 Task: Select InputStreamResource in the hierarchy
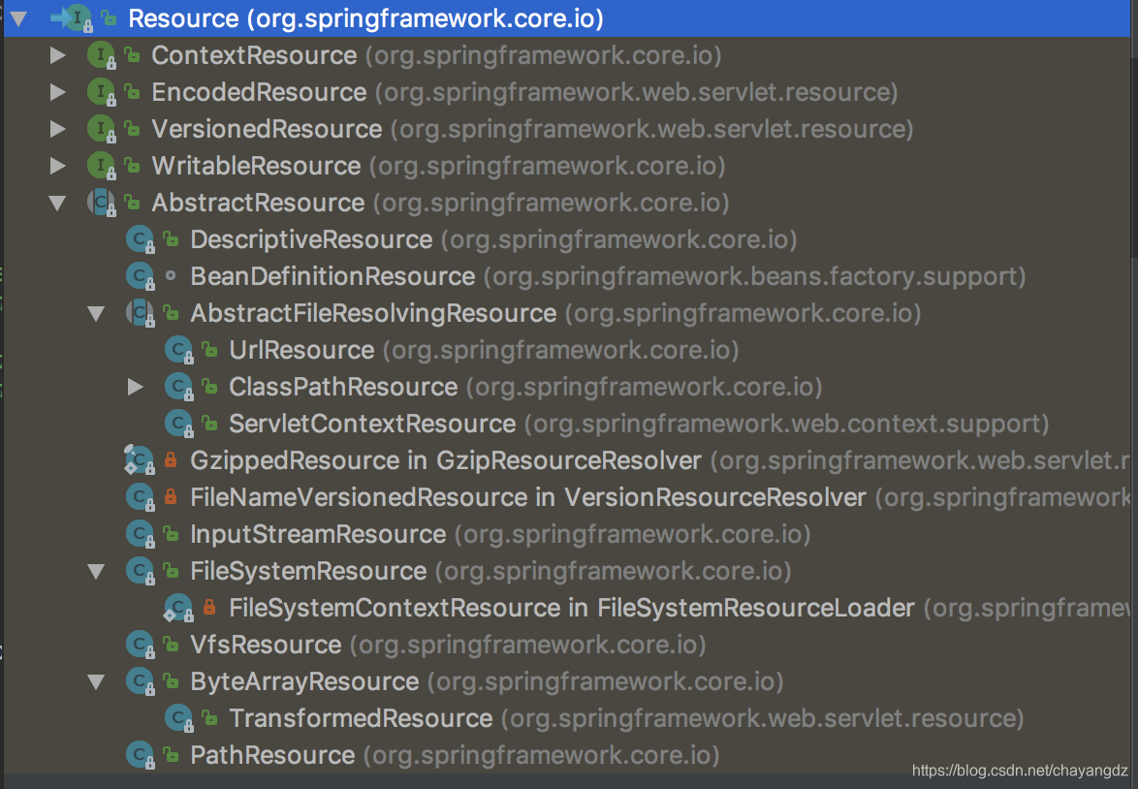(318, 534)
